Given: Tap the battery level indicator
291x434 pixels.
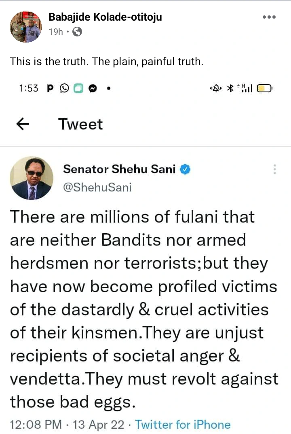Looking at the screenshot, I should pos(265,88).
